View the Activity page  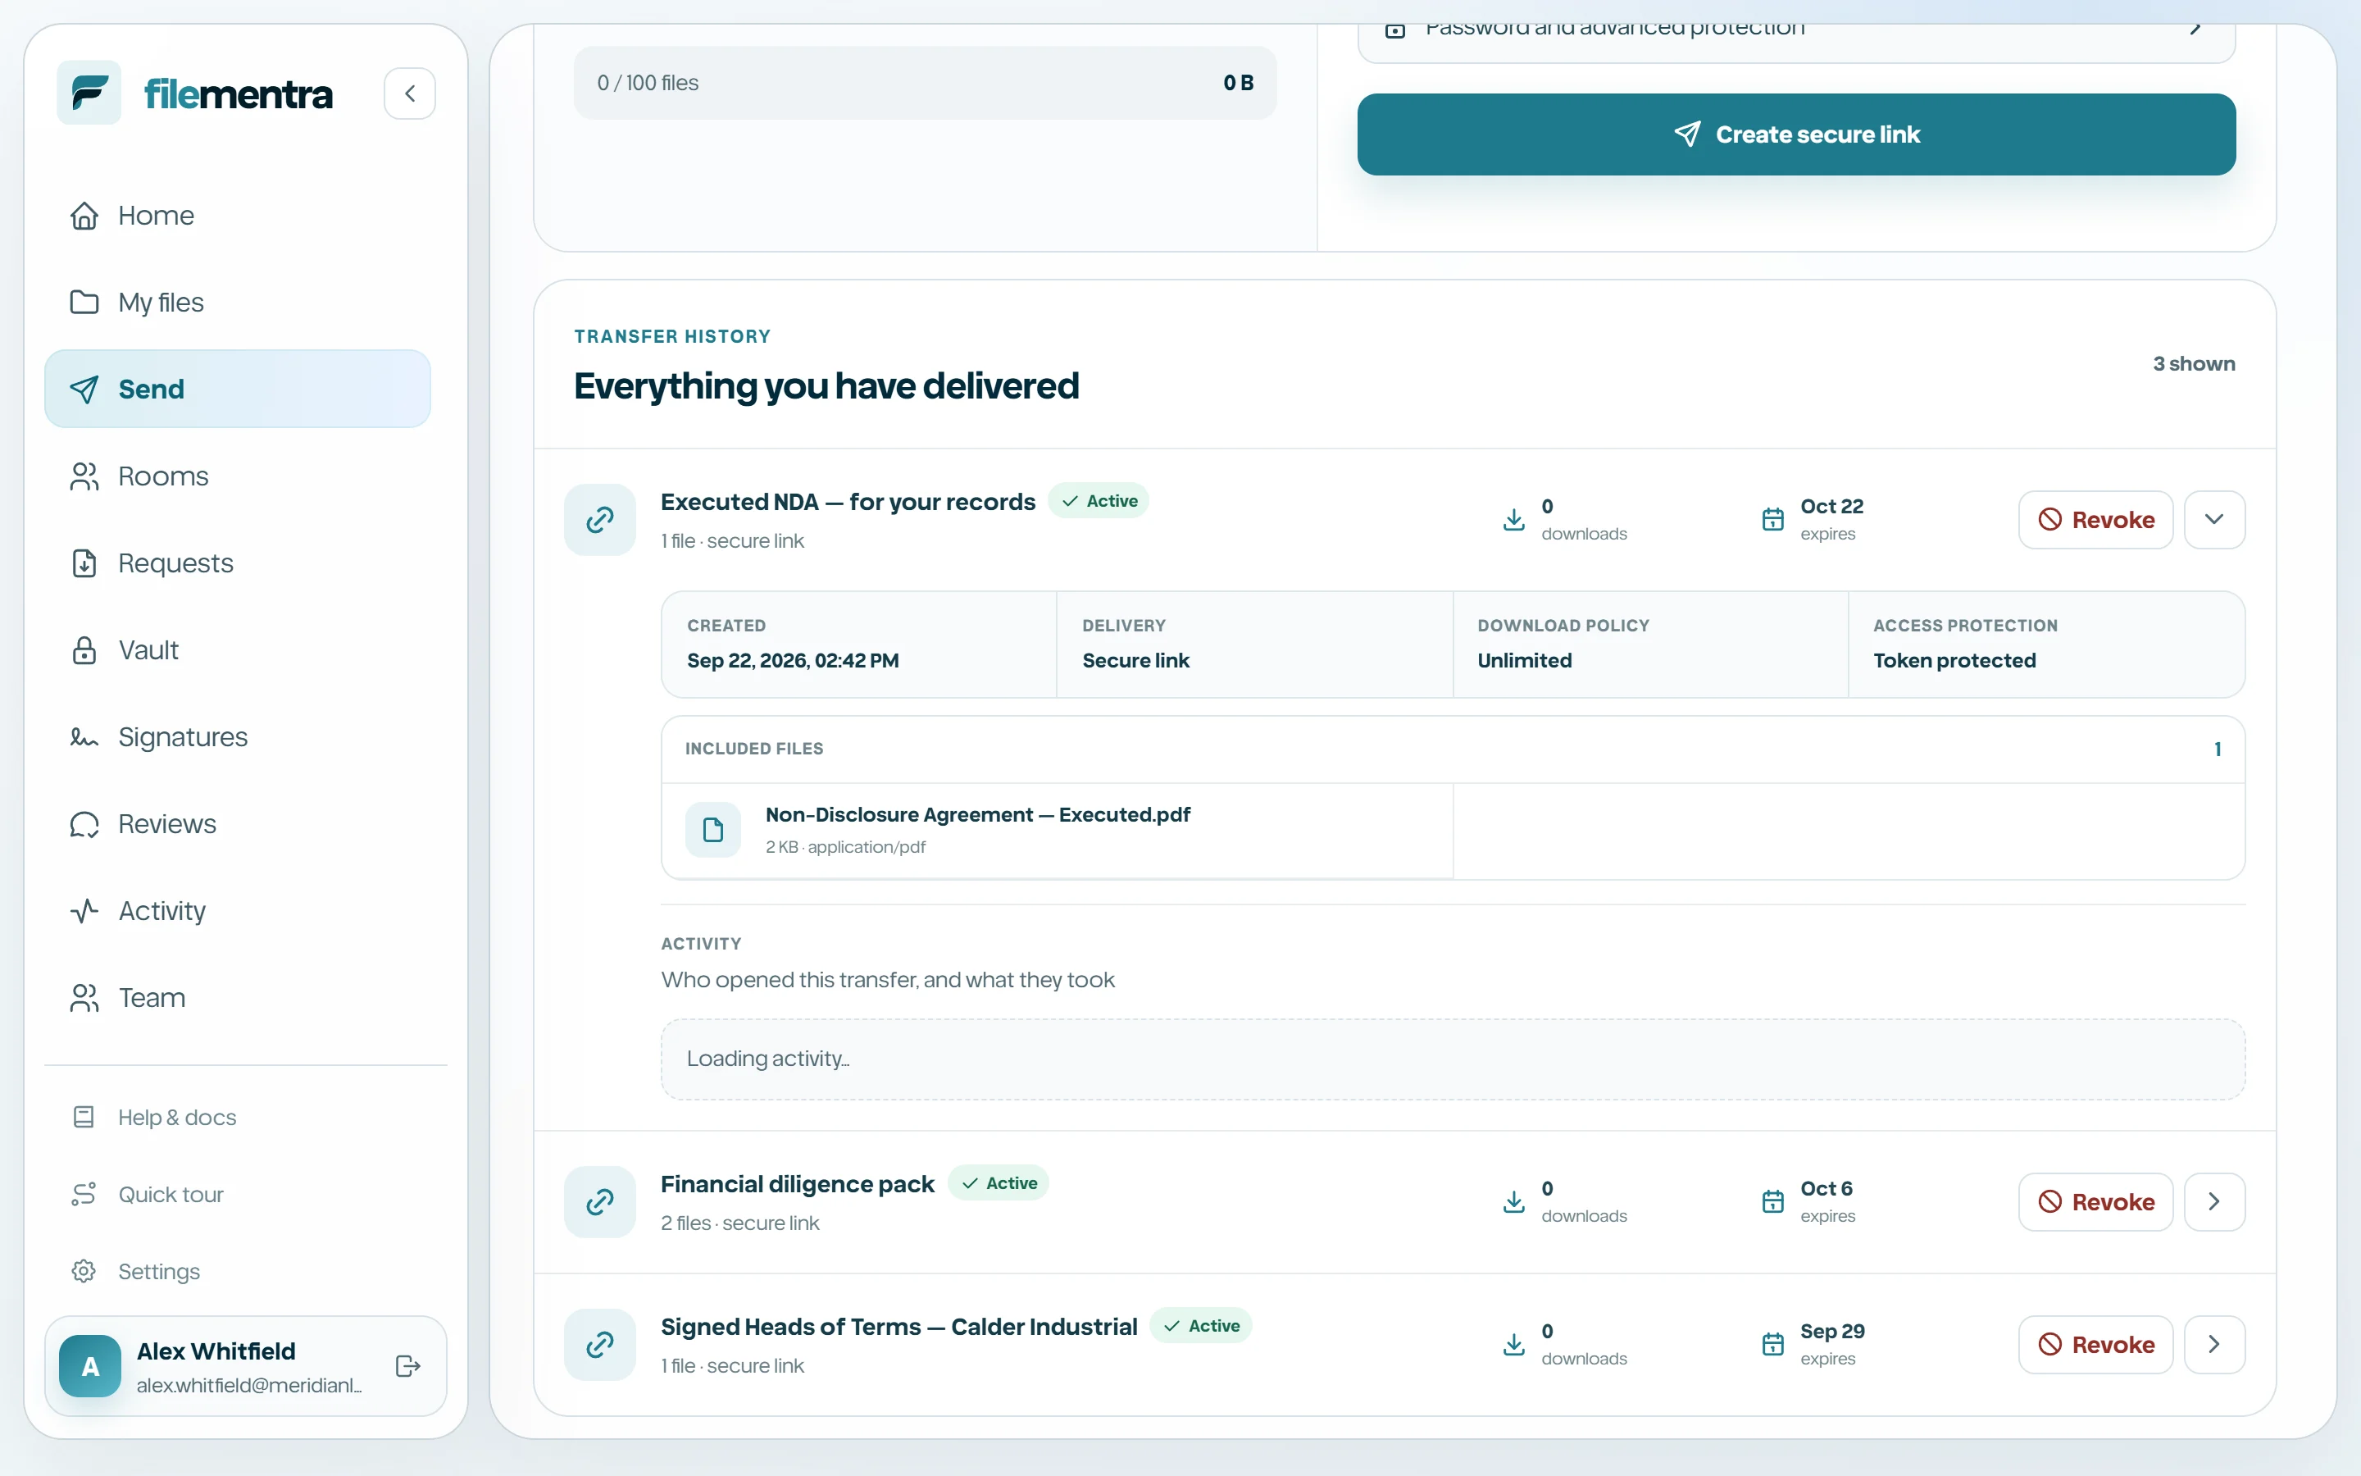237,911
